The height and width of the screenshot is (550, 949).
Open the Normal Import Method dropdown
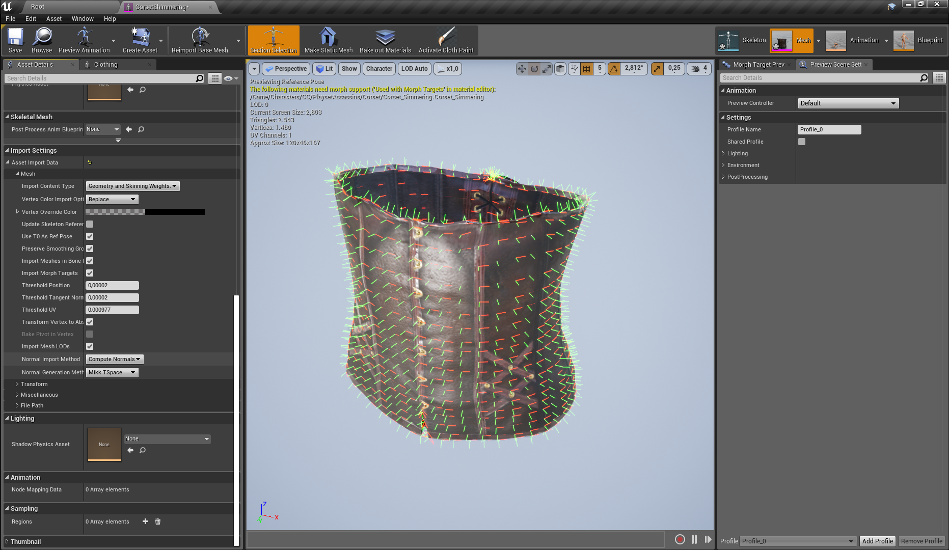click(x=115, y=359)
